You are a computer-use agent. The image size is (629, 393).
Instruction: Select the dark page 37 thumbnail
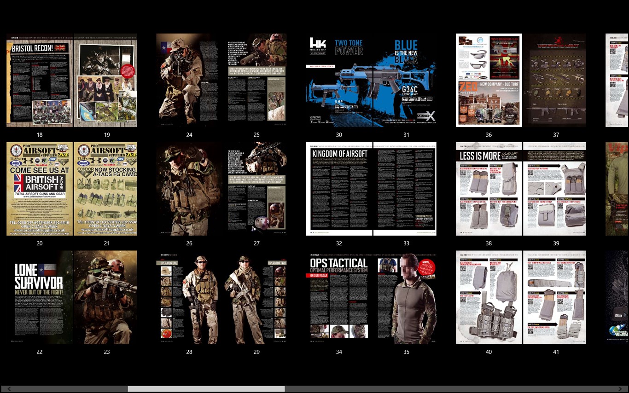click(x=555, y=80)
